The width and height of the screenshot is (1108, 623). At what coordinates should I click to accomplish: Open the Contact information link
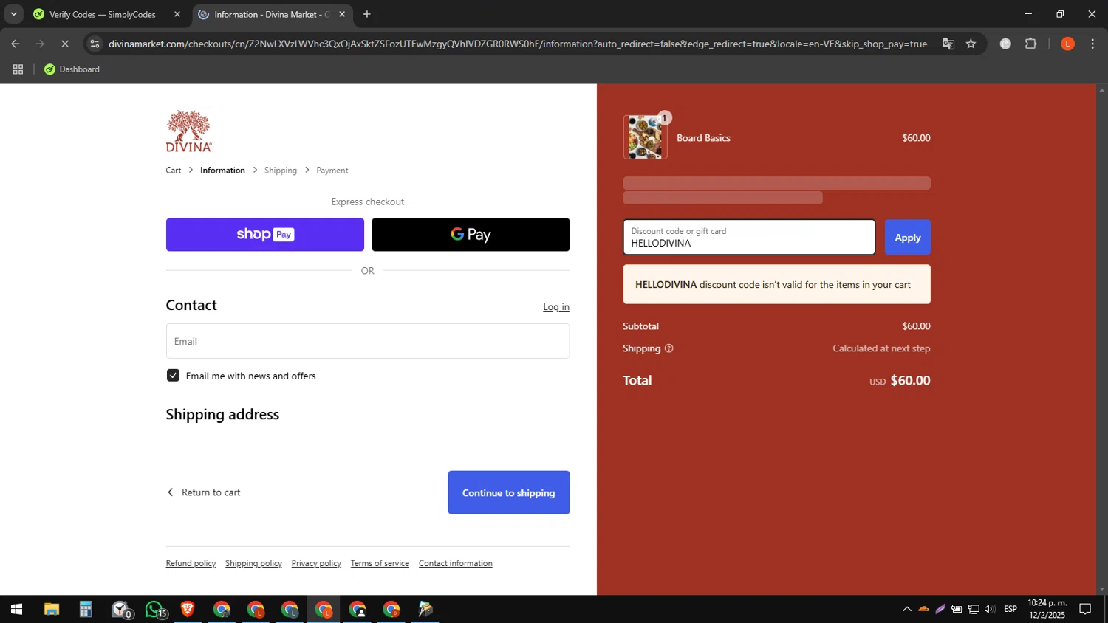coord(456,563)
